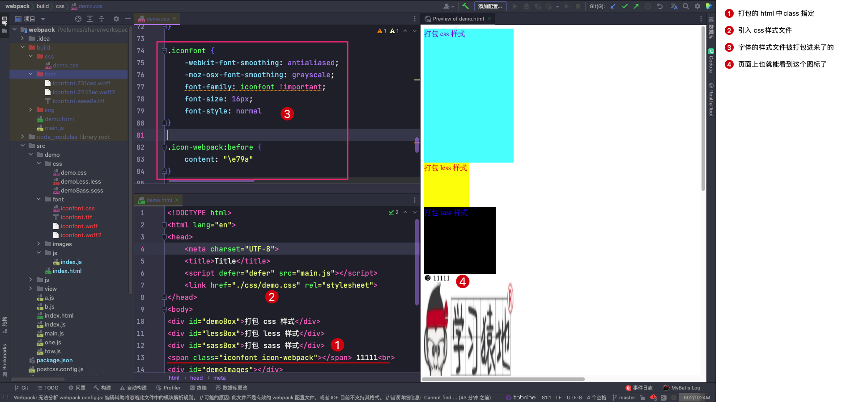Click the Git update project arrow

[x=613, y=6]
